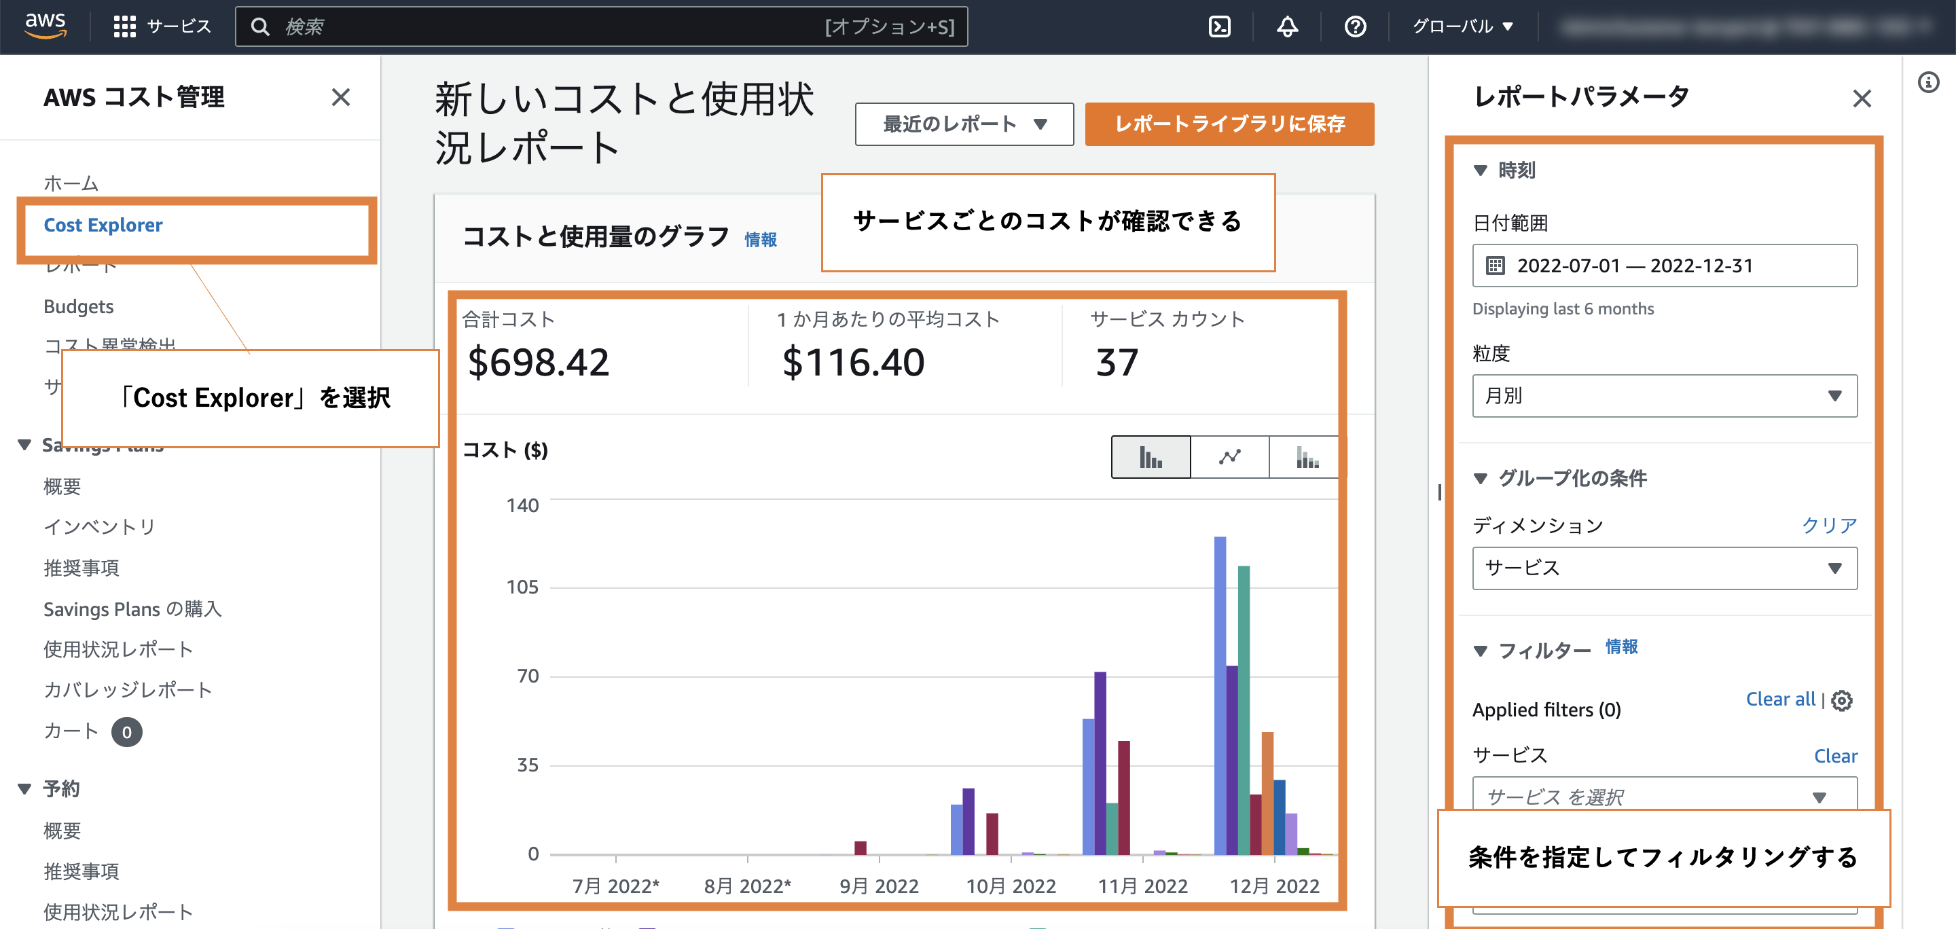The height and width of the screenshot is (929, 1956).
Task: Click Clear link next to サービス filter
Action: point(1835,756)
